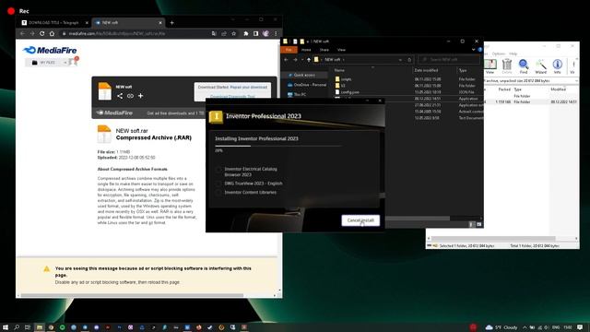Click the MediaFire plus icon under NEW soft
This screenshot has width=590, height=332.
point(140,96)
